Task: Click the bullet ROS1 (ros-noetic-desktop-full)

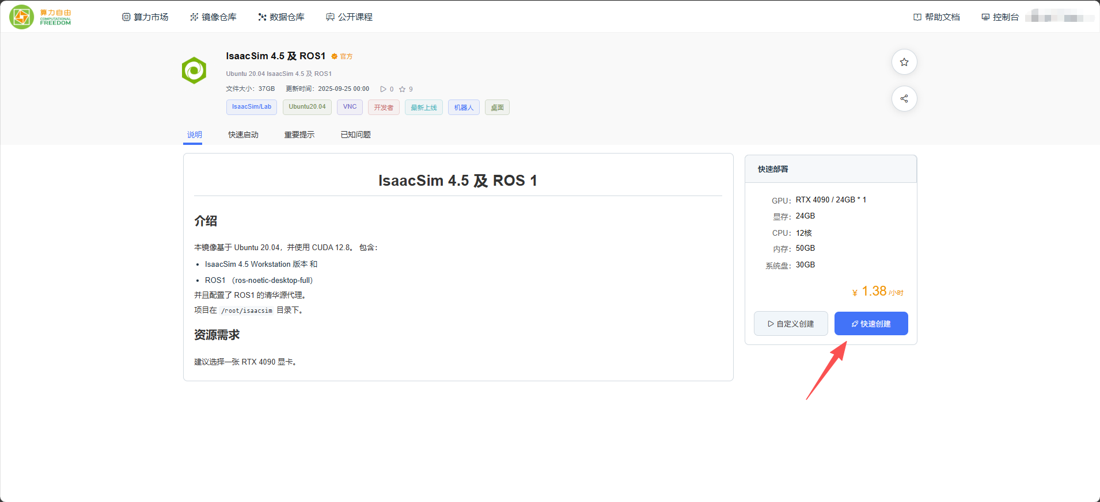Action: coord(259,281)
